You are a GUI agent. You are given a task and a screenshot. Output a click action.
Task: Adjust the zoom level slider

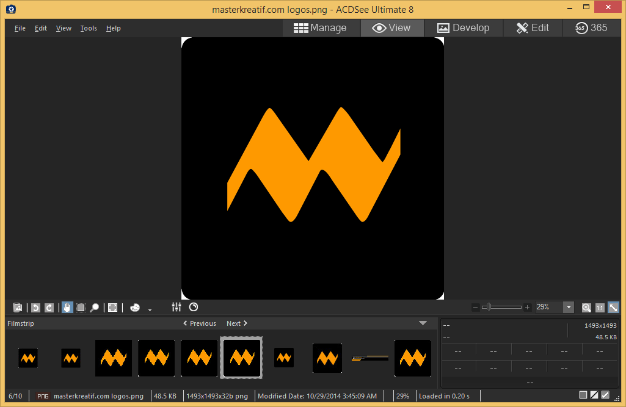pyautogui.click(x=501, y=308)
